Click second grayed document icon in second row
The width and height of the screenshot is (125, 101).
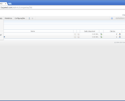pyautogui.click(x=78, y=37)
